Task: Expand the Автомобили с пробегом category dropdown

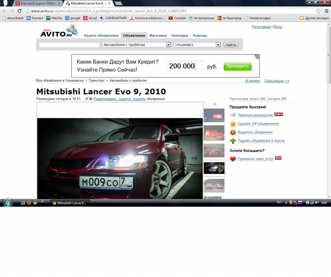Action: click(137, 45)
